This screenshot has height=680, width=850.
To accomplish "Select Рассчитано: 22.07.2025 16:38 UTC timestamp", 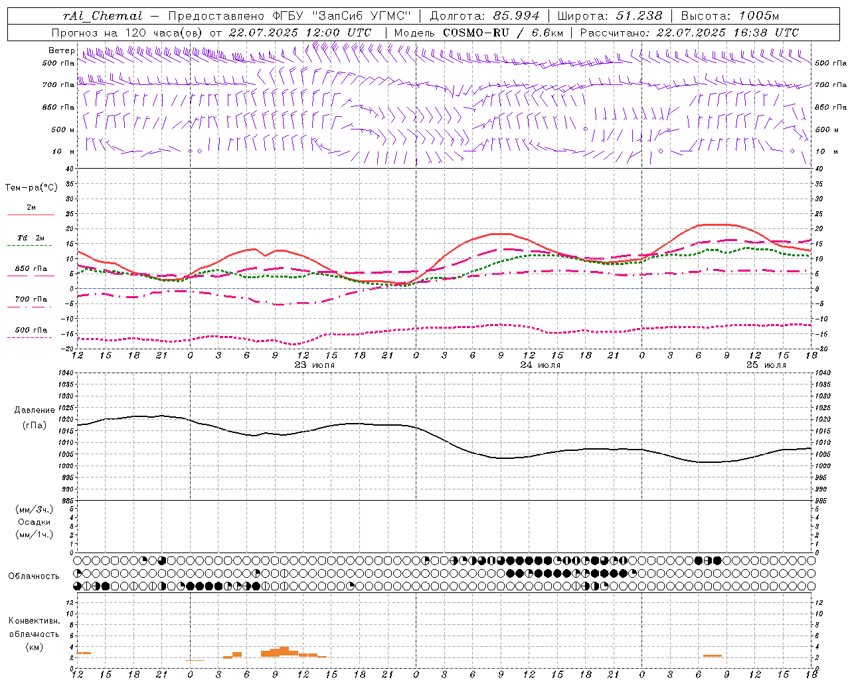I will tap(689, 33).
